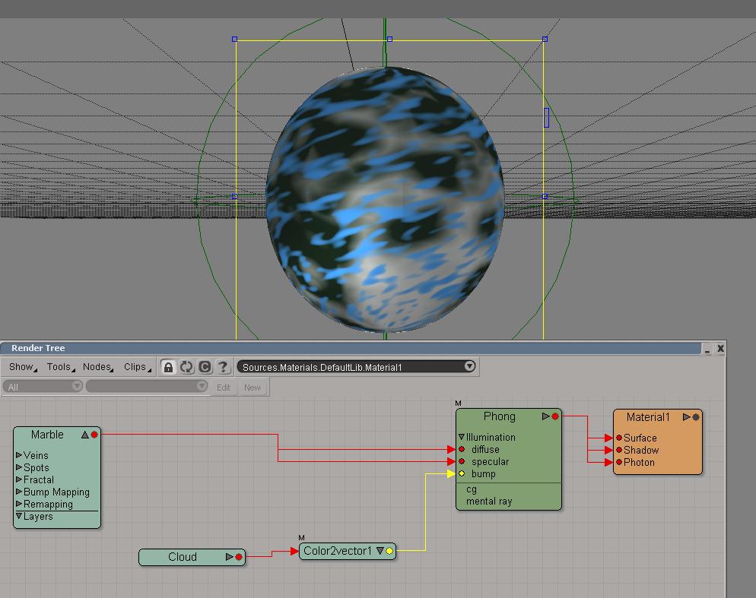Click the Render Tree title bar
This screenshot has height=598, width=756.
coord(351,348)
